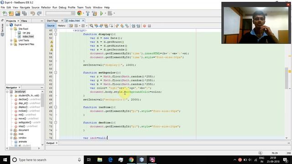Open Microsoft Edge from taskbar
This screenshot has height=164, width=292.
pyautogui.click(x=110, y=160)
